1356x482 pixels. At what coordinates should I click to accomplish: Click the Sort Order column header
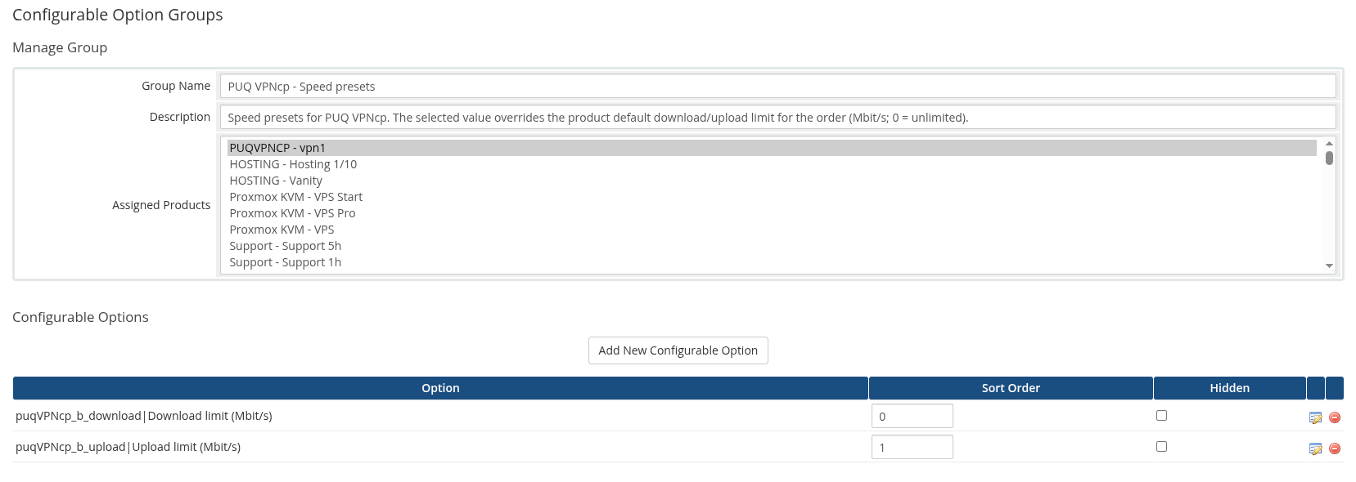1011,388
